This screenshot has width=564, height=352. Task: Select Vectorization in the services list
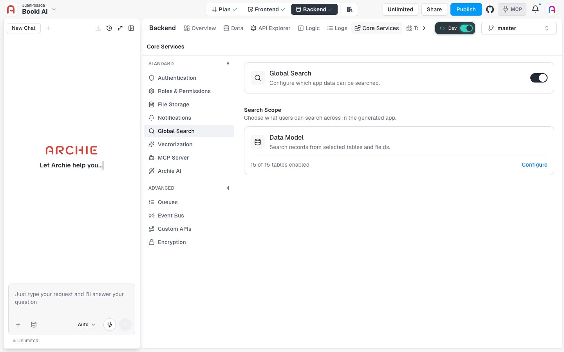189,144
